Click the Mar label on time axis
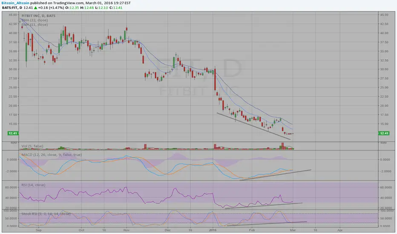Viewport: 397px width, 234px height. [x=293, y=230]
